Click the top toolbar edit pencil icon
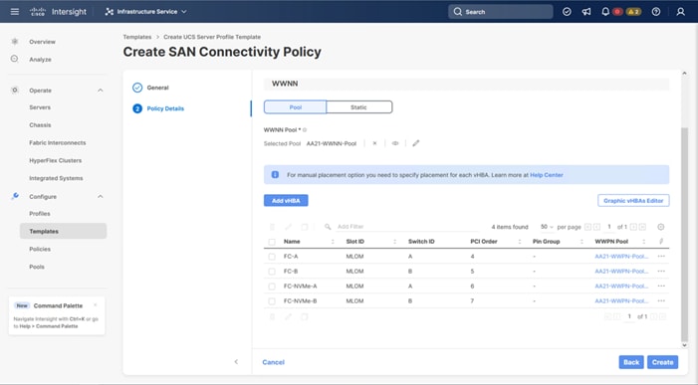The image size is (698, 385). [289, 227]
